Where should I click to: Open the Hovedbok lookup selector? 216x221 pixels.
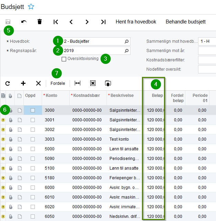pyautogui.click(x=127, y=41)
